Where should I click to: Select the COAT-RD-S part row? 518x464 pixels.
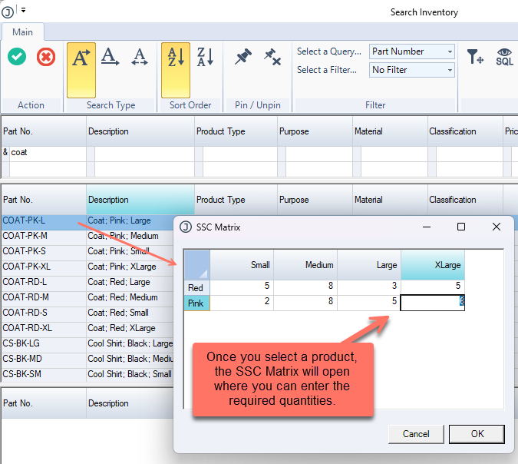87,314
